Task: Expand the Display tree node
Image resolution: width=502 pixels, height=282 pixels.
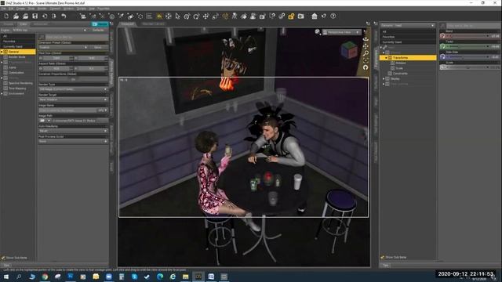Action: click(384, 78)
